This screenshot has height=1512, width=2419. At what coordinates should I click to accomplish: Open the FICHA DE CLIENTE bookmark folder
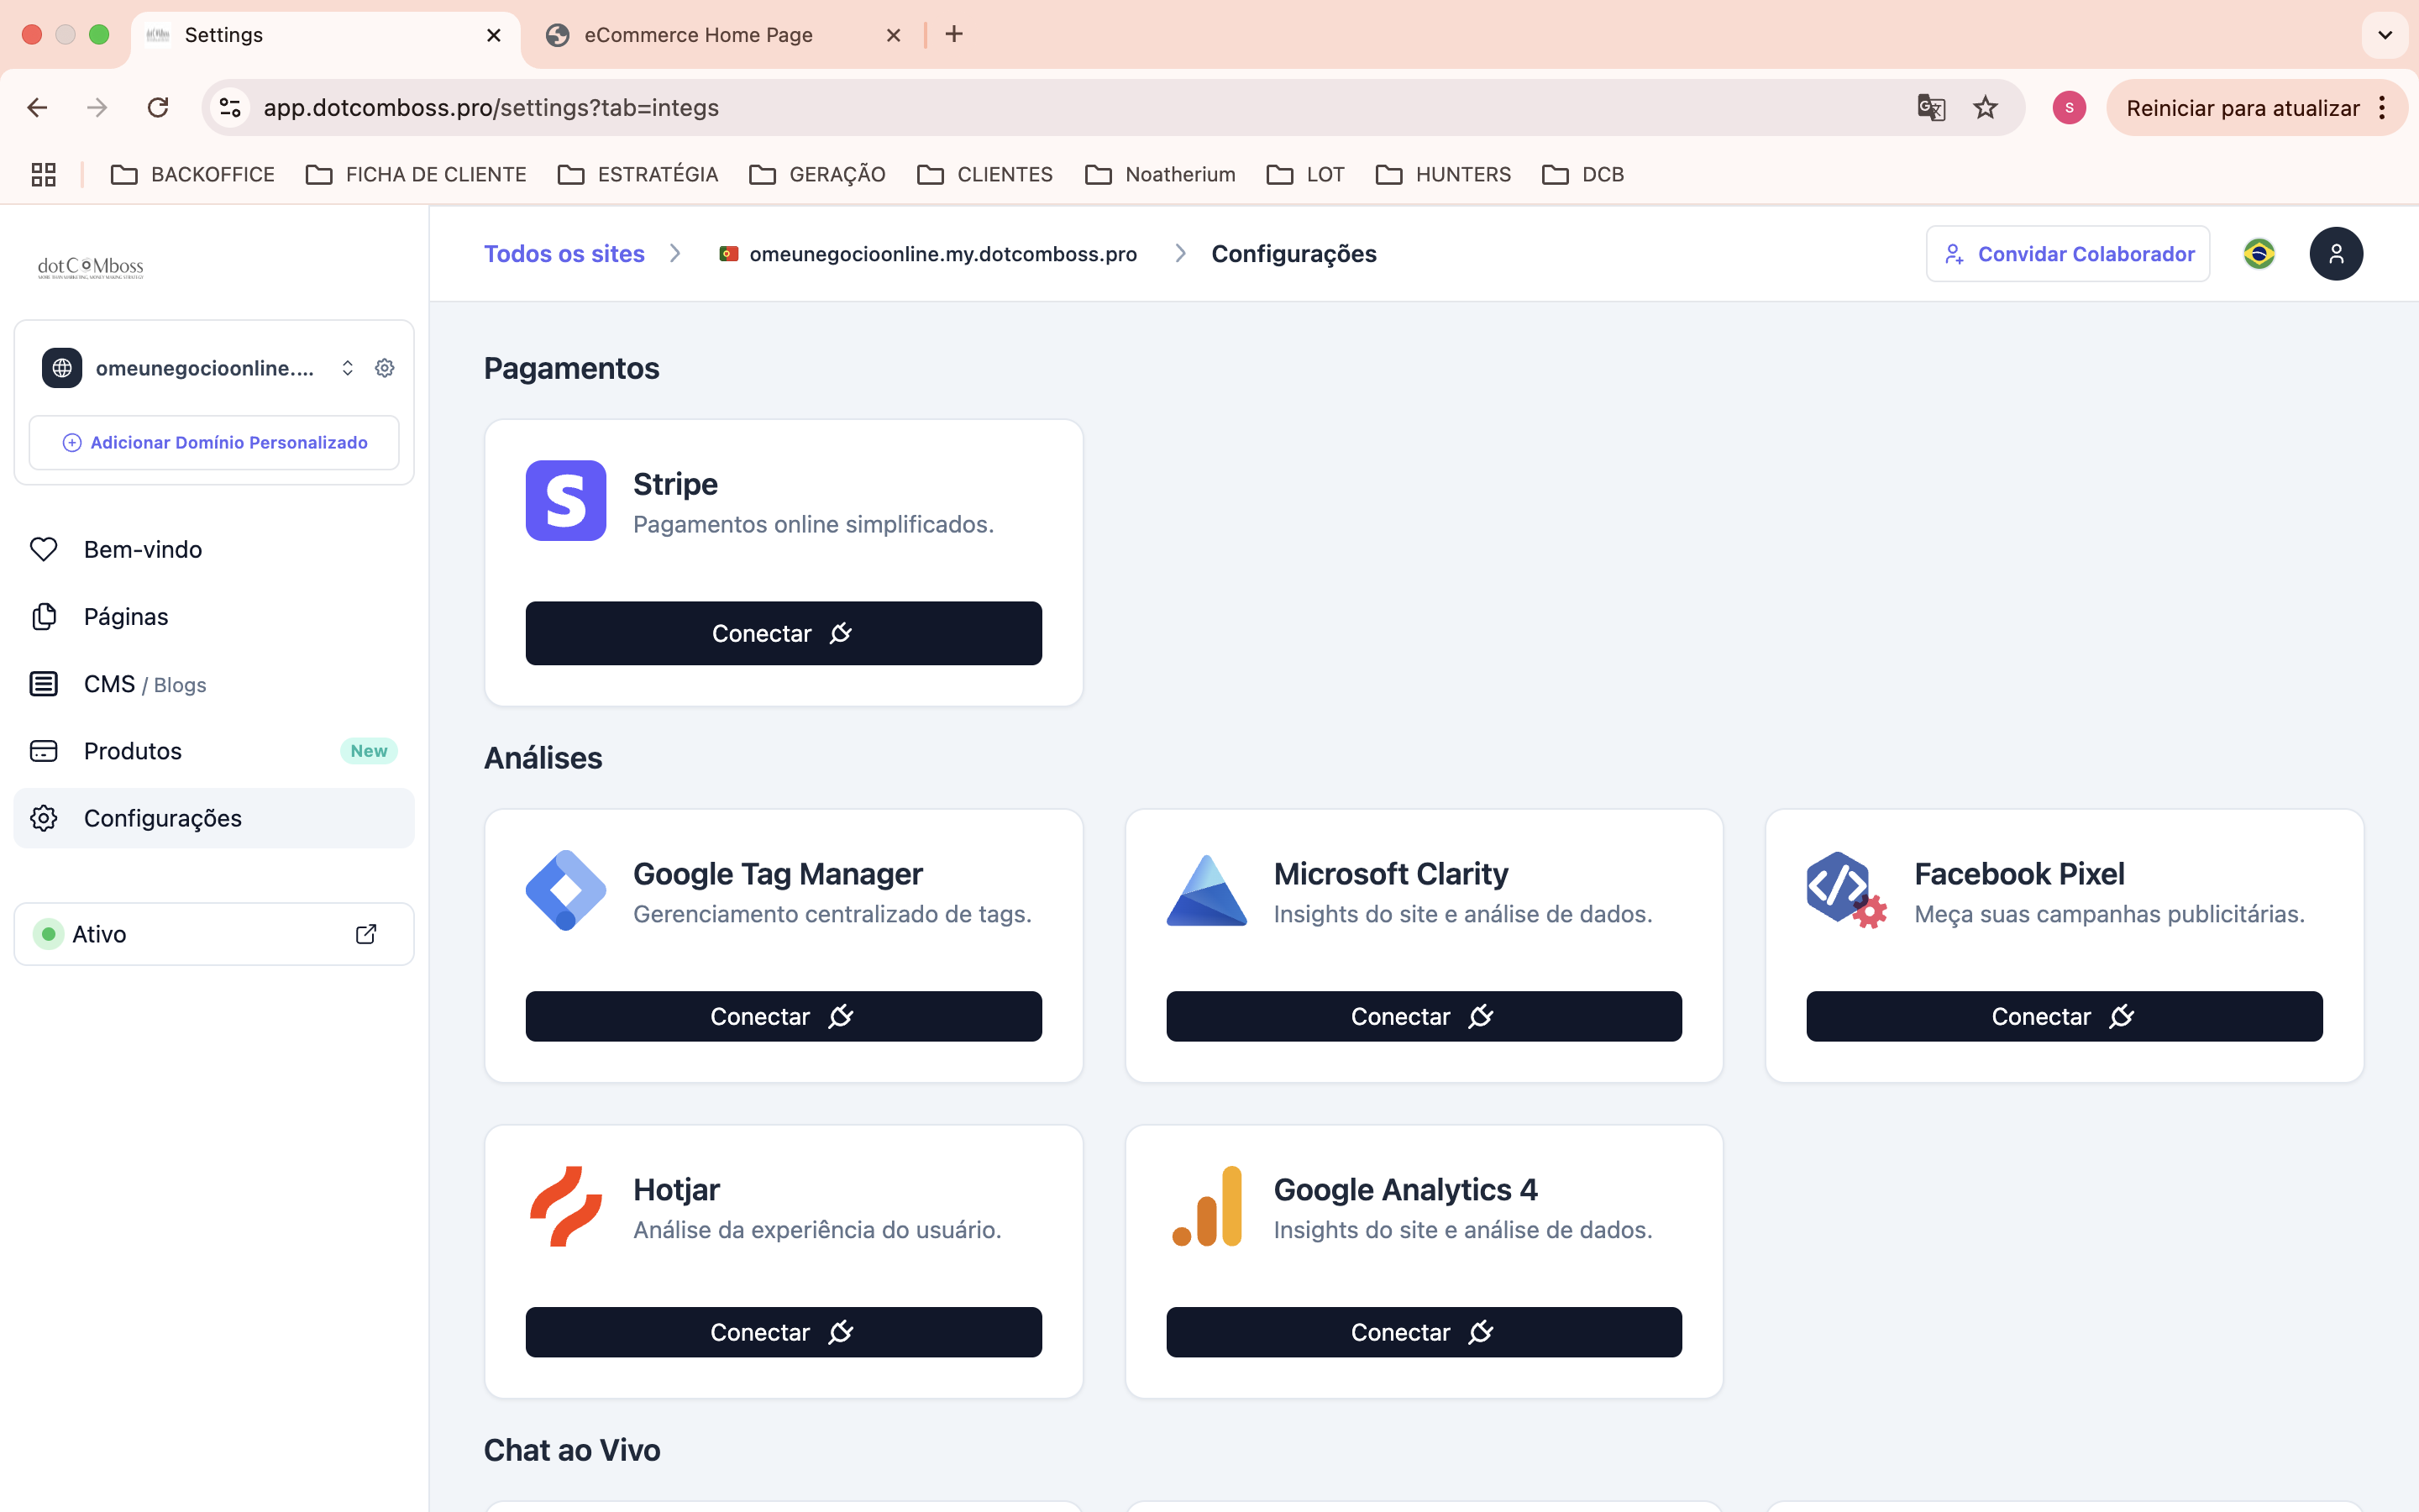pyautogui.click(x=416, y=174)
